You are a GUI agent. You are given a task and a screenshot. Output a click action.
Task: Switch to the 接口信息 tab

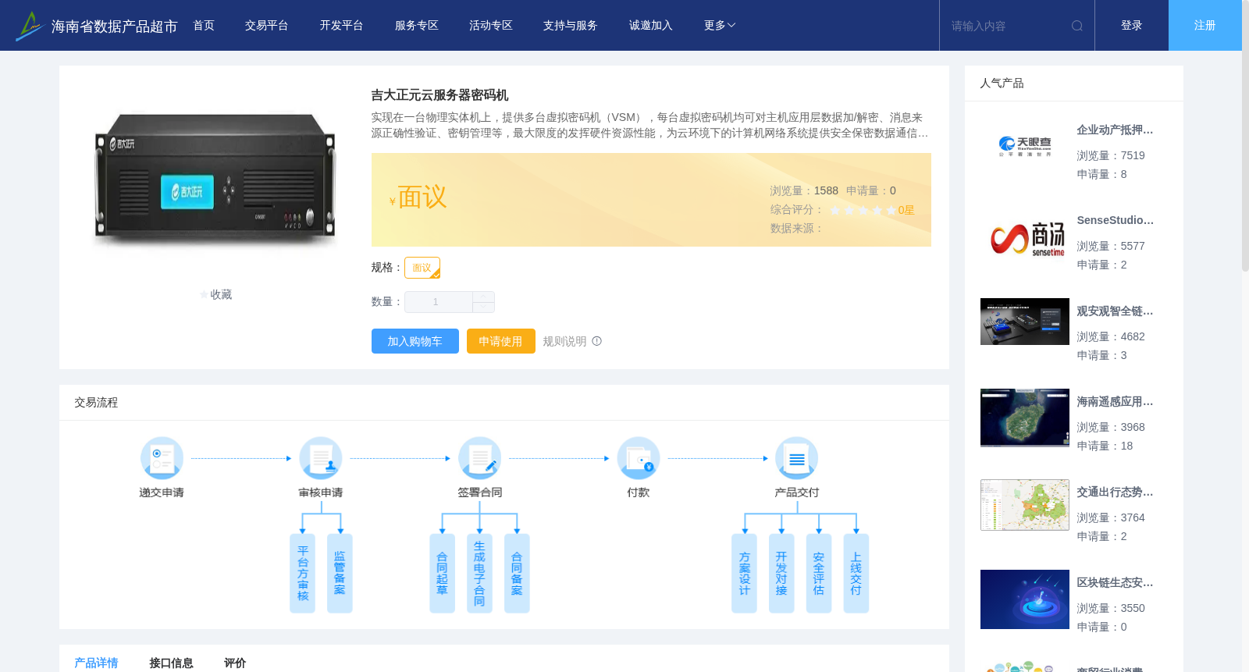coord(171,663)
